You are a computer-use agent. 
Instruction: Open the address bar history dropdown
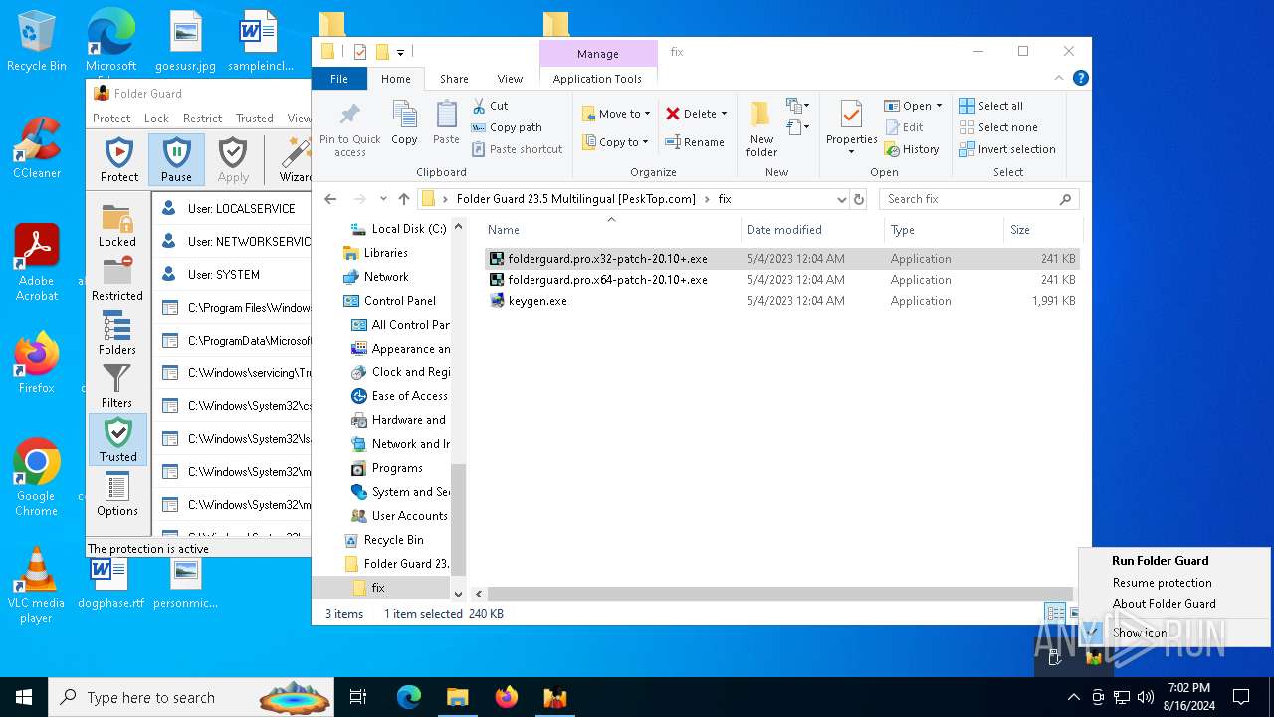tap(842, 199)
